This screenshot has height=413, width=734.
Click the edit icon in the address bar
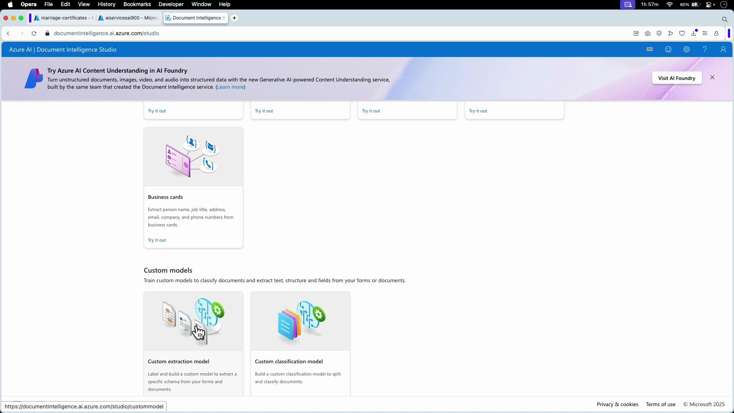click(x=636, y=34)
